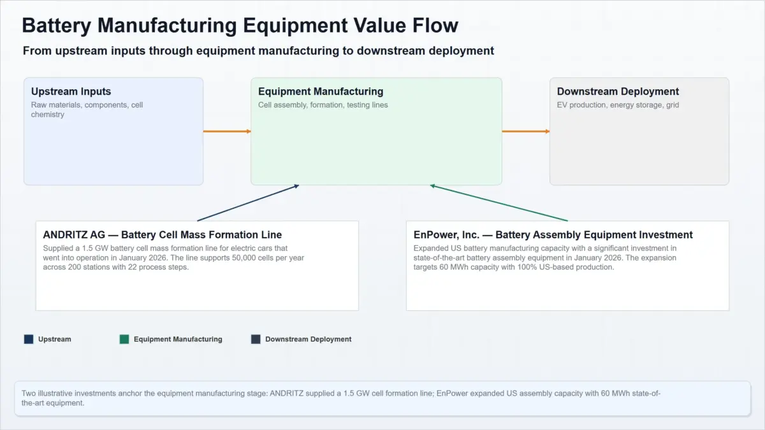The width and height of the screenshot is (765, 430).
Task: Select the "Equipment Manufacturing" stage heading
Action: tap(321, 92)
